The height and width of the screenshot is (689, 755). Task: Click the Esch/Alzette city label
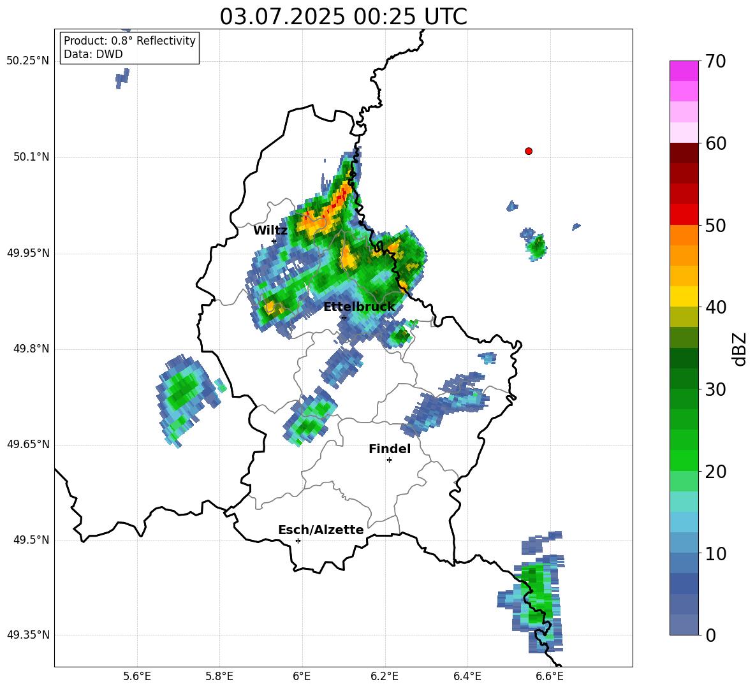321,530
